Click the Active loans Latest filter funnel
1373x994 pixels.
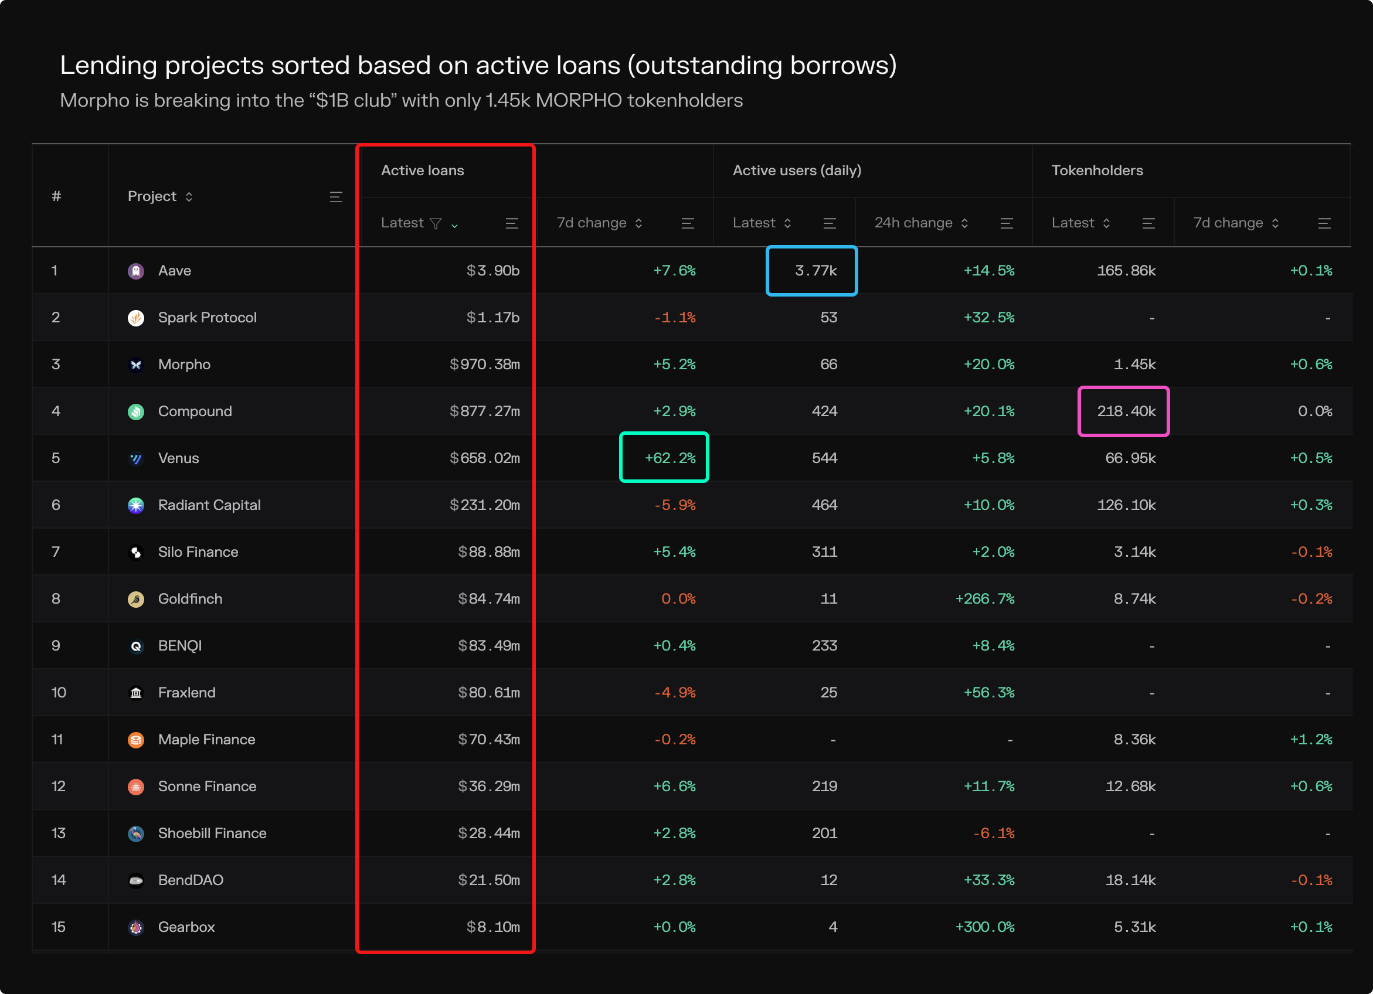click(x=436, y=223)
